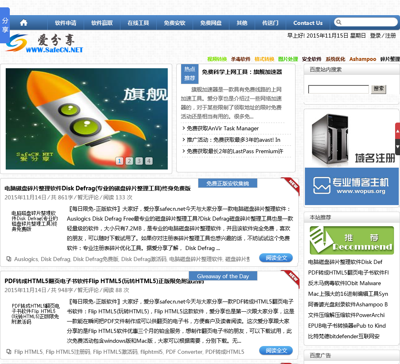Click the 推荐 Recommend green banner

coord(351,241)
